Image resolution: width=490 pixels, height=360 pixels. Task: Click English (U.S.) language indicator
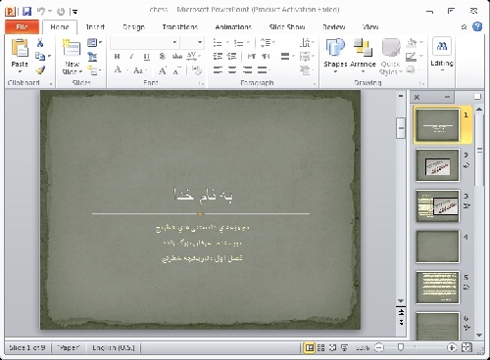click(x=114, y=347)
